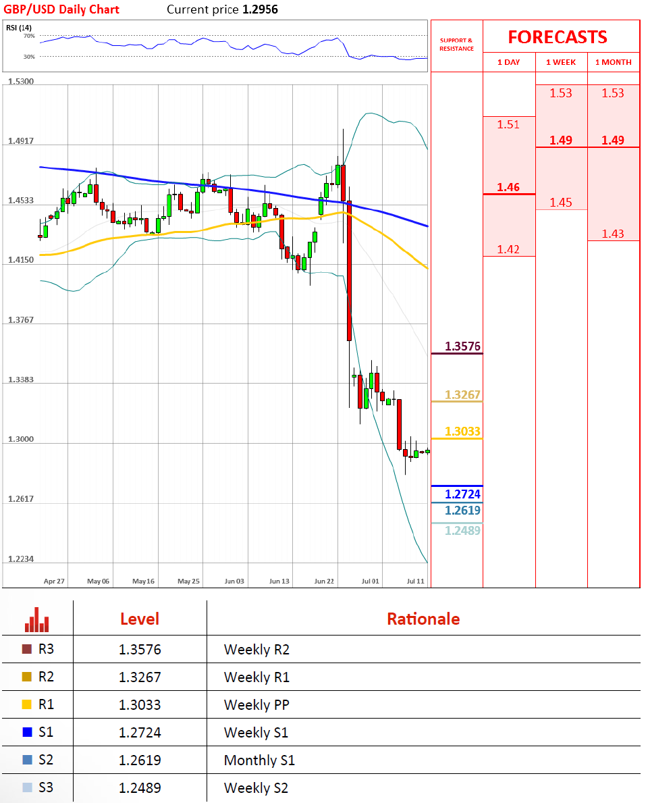Click the R2 gold color swatch
The image size is (648, 803).
(x=27, y=677)
